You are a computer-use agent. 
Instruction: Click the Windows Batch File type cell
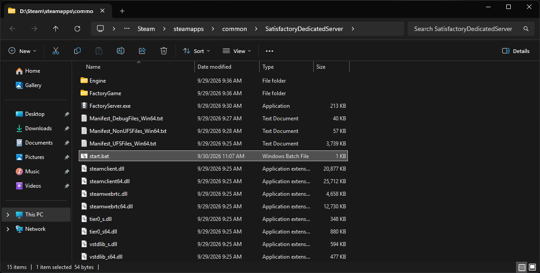point(286,156)
